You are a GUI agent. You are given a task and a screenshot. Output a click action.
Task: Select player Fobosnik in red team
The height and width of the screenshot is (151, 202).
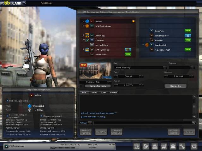click(x=108, y=40)
